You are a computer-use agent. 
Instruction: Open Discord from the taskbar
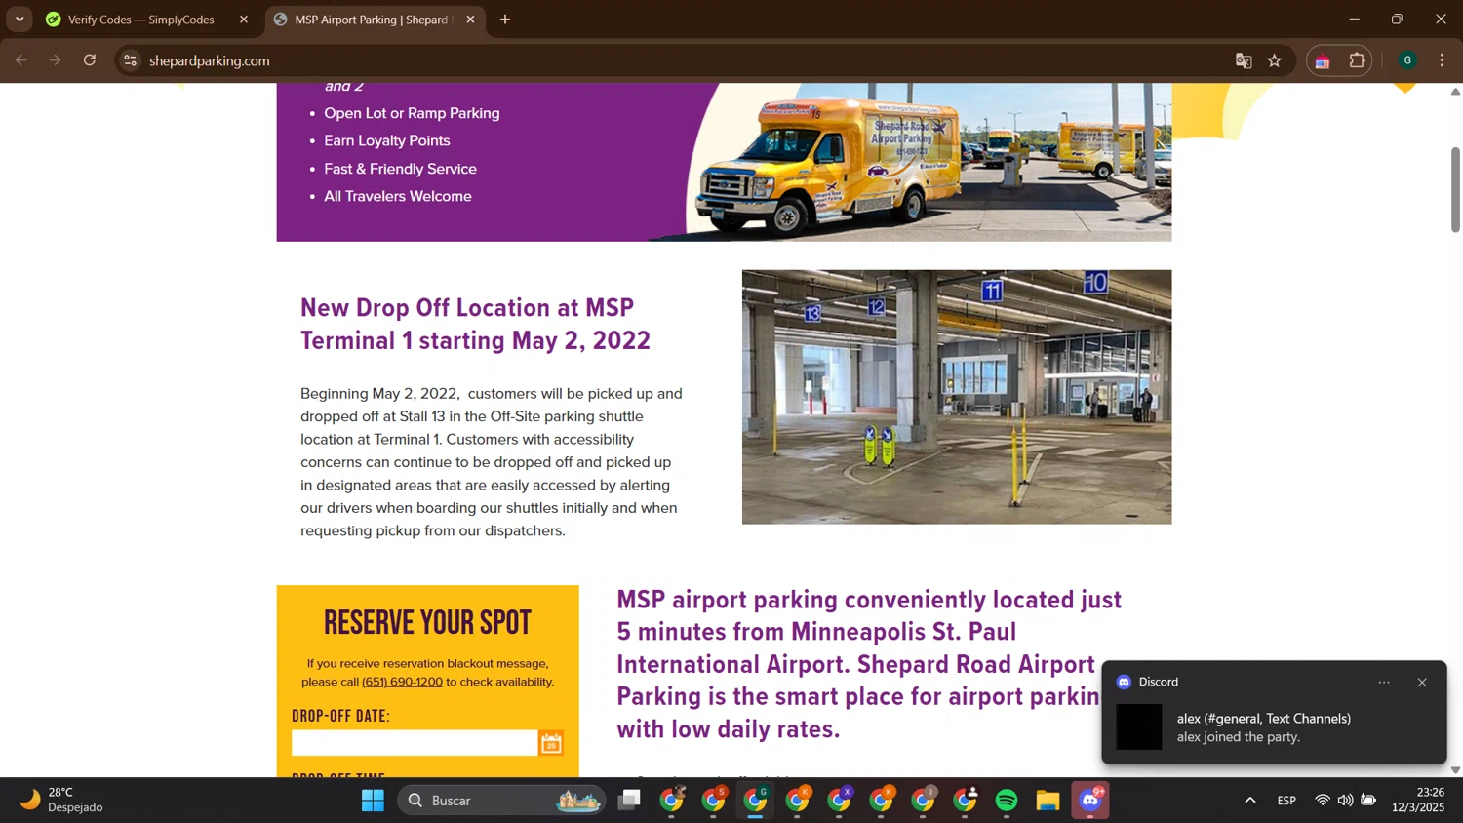(1090, 801)
